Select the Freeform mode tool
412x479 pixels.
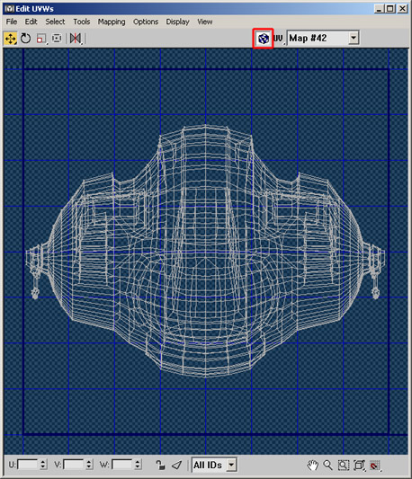[x=57, y=39]
